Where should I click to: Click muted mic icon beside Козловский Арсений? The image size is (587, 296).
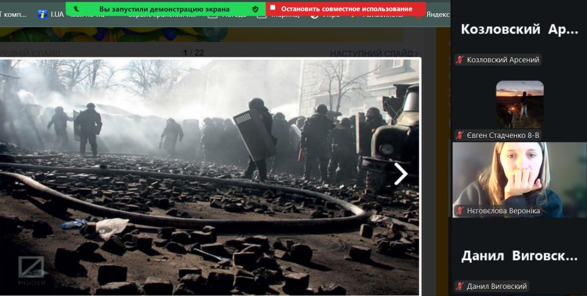point(460,60)
